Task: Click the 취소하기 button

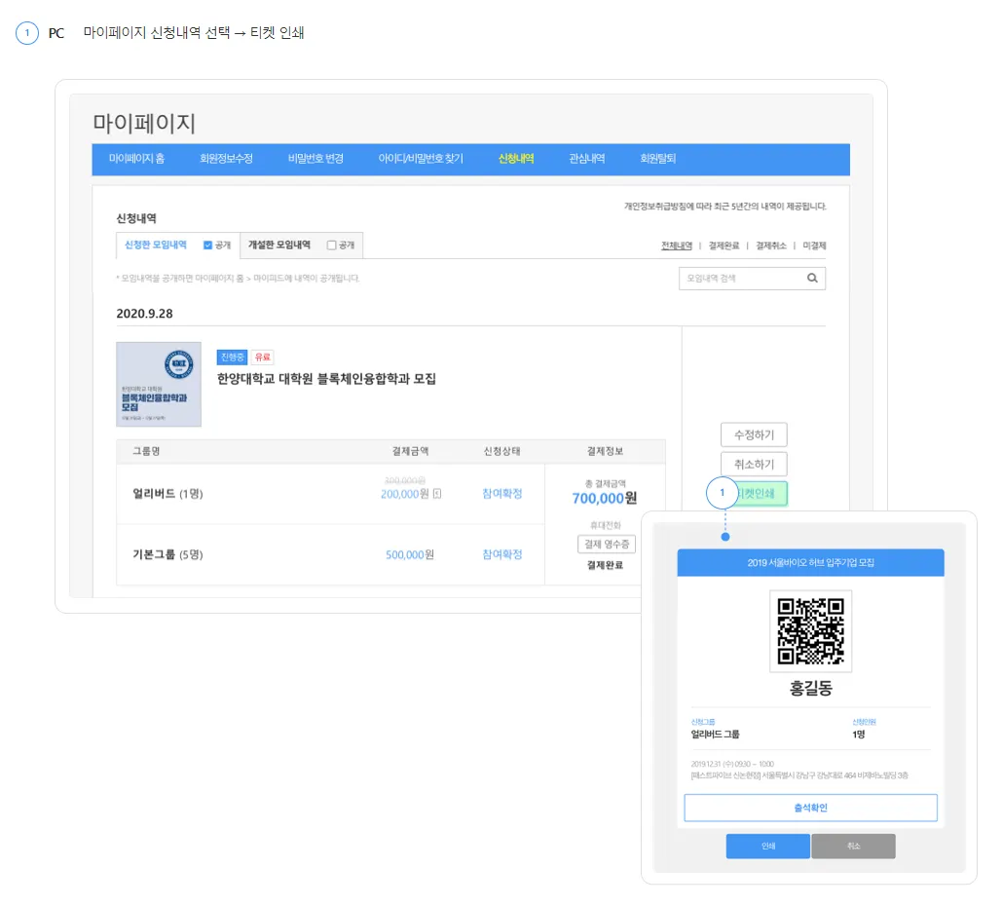Action: [x=754, y=464]
